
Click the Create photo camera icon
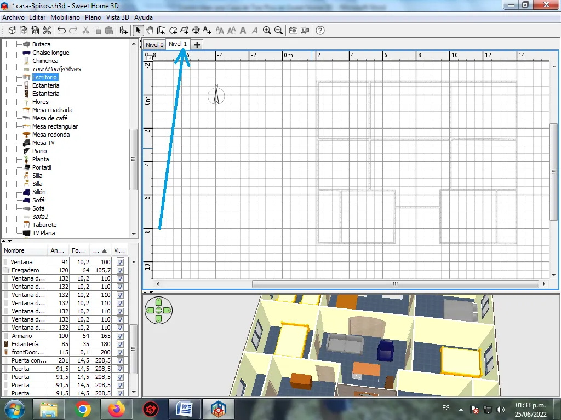tap(293, 31)
